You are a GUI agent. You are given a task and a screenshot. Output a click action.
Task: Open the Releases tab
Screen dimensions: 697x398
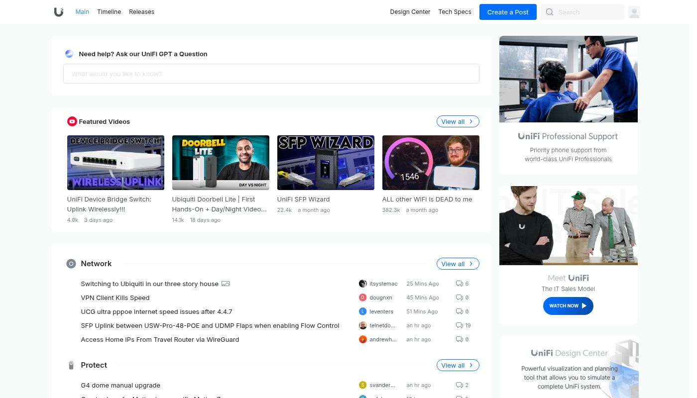(x=141, y=12)
